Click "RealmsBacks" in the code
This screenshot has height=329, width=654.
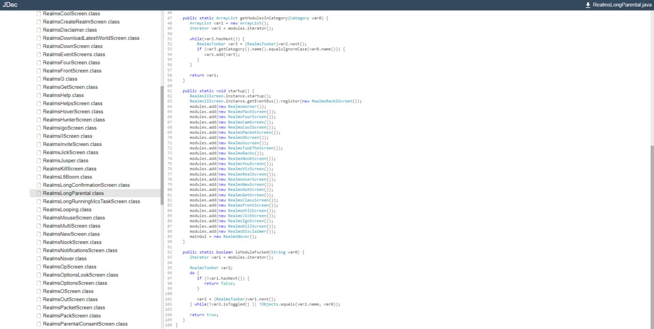tap(242, 153)
